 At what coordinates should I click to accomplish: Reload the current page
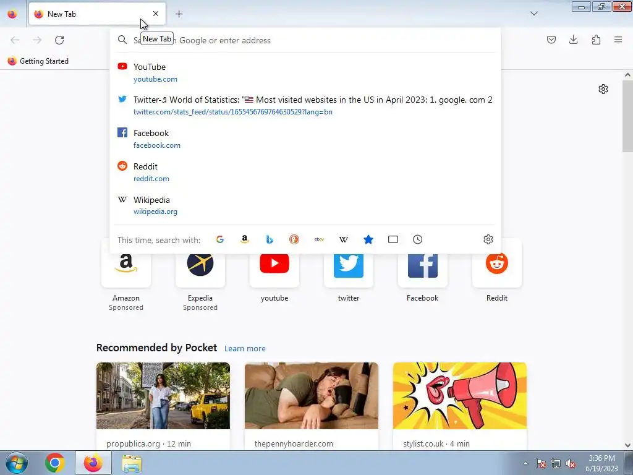click(x=59, y=40)
